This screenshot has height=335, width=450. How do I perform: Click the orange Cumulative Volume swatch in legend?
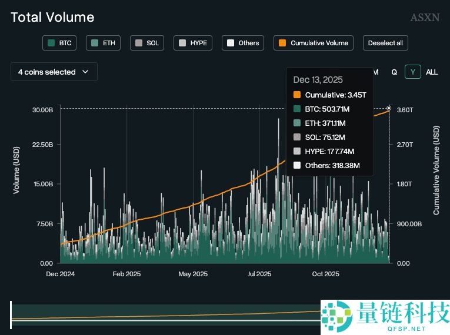click(282, 43)
